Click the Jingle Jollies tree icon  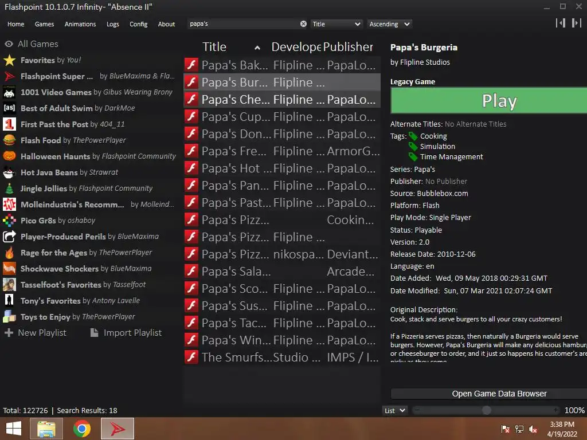pyautogui.click(x=9, y=188)
